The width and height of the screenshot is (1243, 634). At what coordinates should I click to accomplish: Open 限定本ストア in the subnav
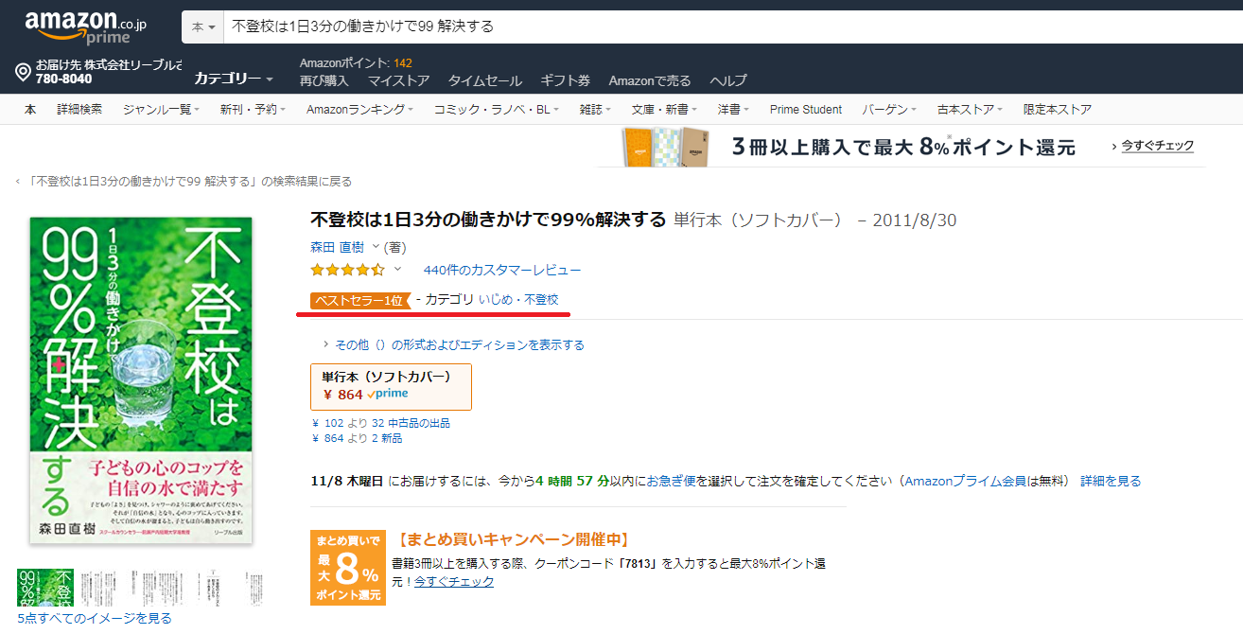[1058, 110]
